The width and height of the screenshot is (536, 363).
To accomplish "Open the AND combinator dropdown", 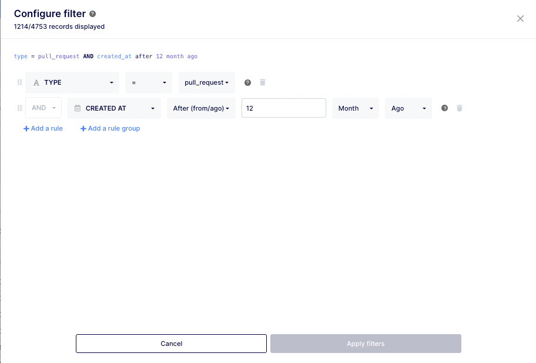I will 43,108.
